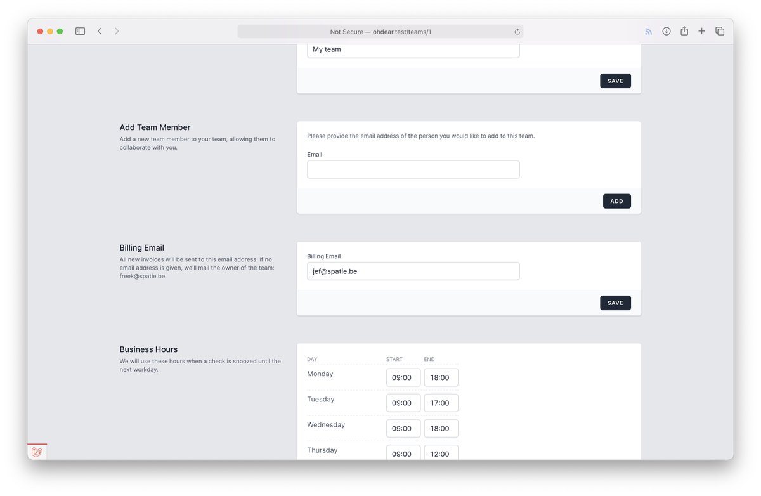
Task: Click the 'Monday' day label
Action: pos(320,374)
